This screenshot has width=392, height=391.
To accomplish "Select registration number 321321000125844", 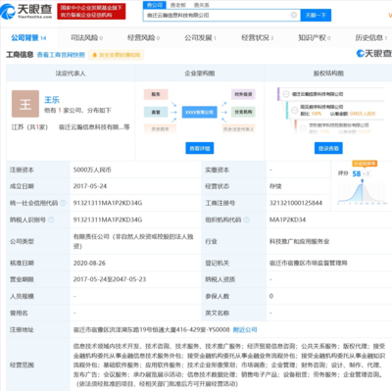I will [x=296, y=203].
